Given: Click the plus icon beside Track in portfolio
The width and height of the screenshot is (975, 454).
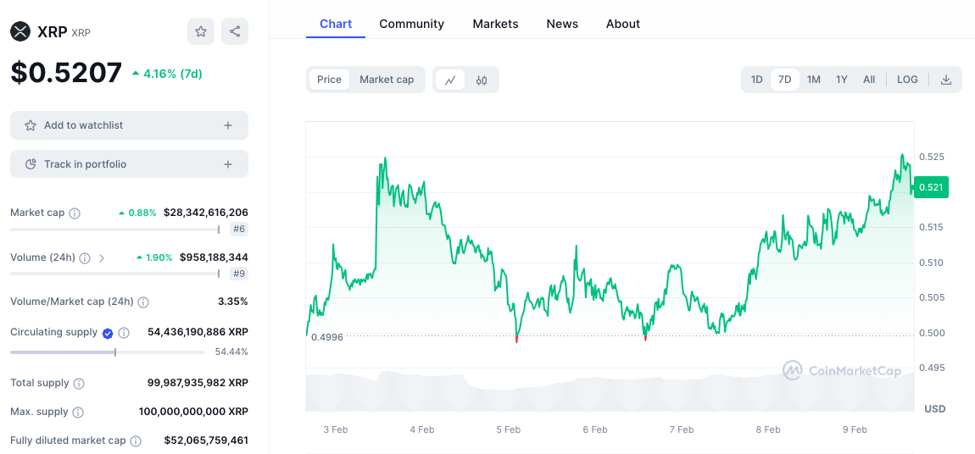Looking at the screenshot, I should click(x=228, y=164).
